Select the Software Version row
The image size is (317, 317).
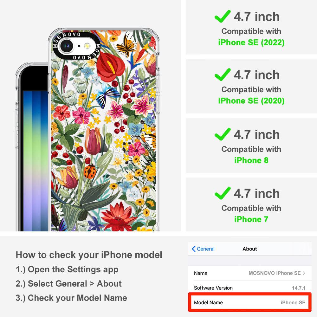pos(250,288)
